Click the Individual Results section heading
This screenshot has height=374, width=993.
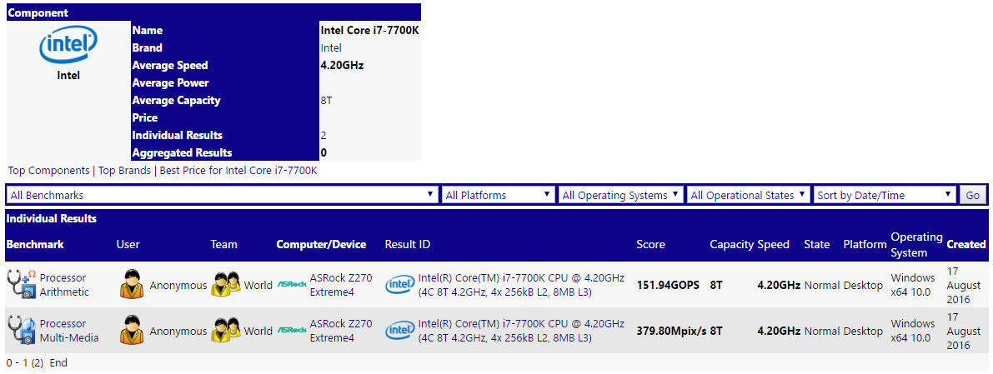click(x=52, y=219)
